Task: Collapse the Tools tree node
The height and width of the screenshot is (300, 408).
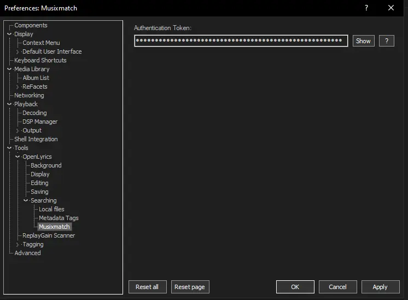Action: pyautogui.click(x=9, y=148)
